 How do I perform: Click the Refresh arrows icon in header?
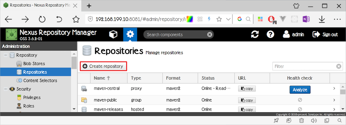[x=255, y=34]
